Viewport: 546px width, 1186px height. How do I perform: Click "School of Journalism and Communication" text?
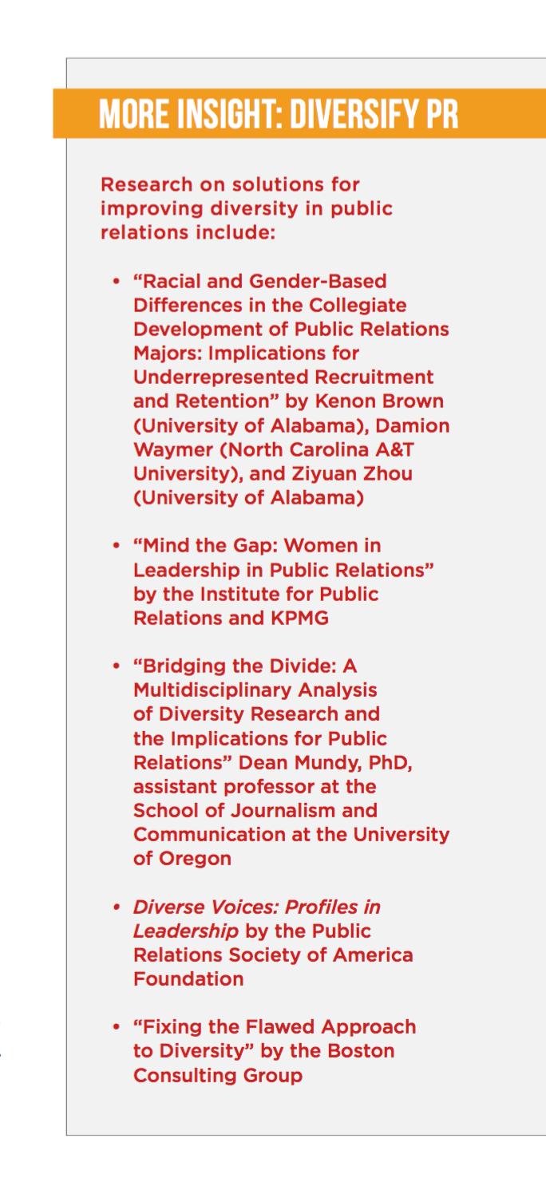tap(254, 811)
